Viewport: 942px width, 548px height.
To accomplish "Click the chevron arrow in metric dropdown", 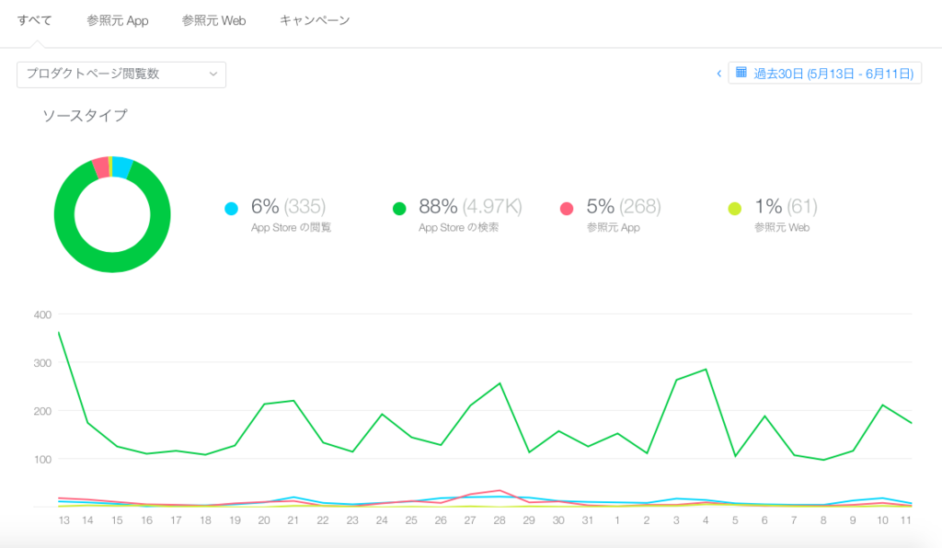I will [213, 74].
